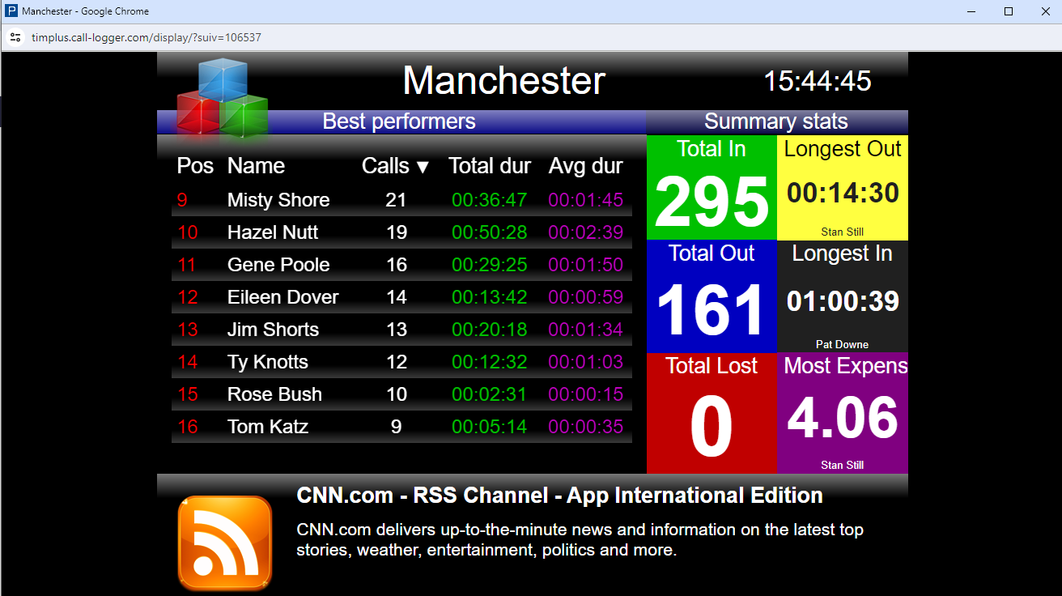Select Misty Shore in the performers list
Screen dimensions: 1062x596
(278, 200)
